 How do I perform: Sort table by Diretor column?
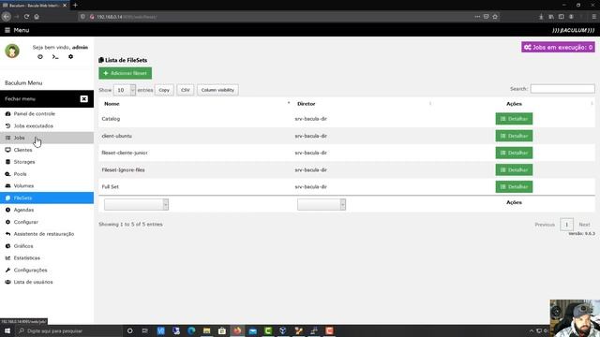(364, 104)
